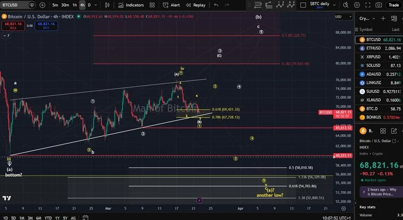Sort watchlist by Last column
Viewport: 403px width, 220px height.
396,30
